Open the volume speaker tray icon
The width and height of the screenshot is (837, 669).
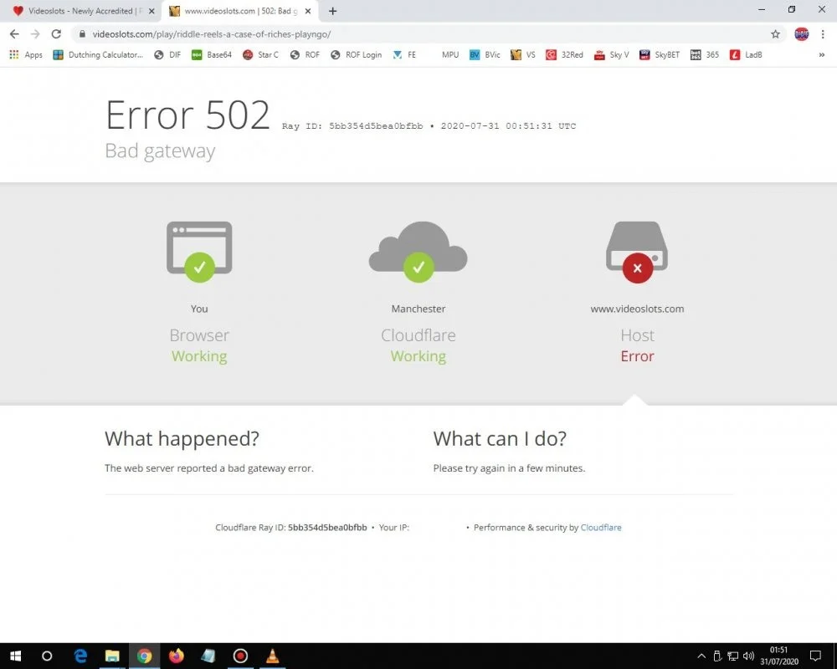pos(749,656)
